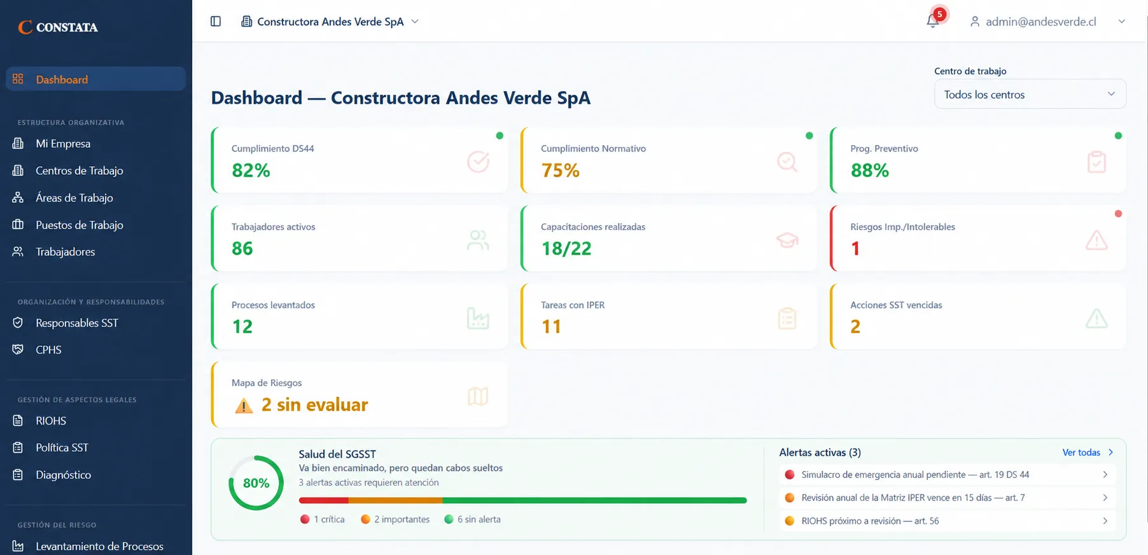Click the Dashboard grid icon in sidebar
1148x555 pixels.
click(x=18, y=79)
